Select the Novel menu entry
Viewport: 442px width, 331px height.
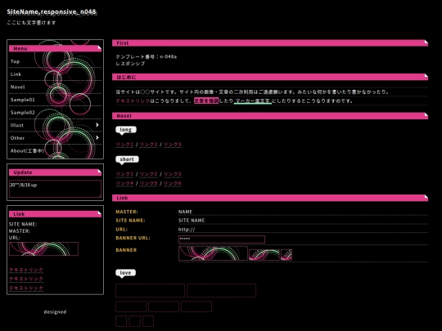pyautogui.click(x=55, y=87)
